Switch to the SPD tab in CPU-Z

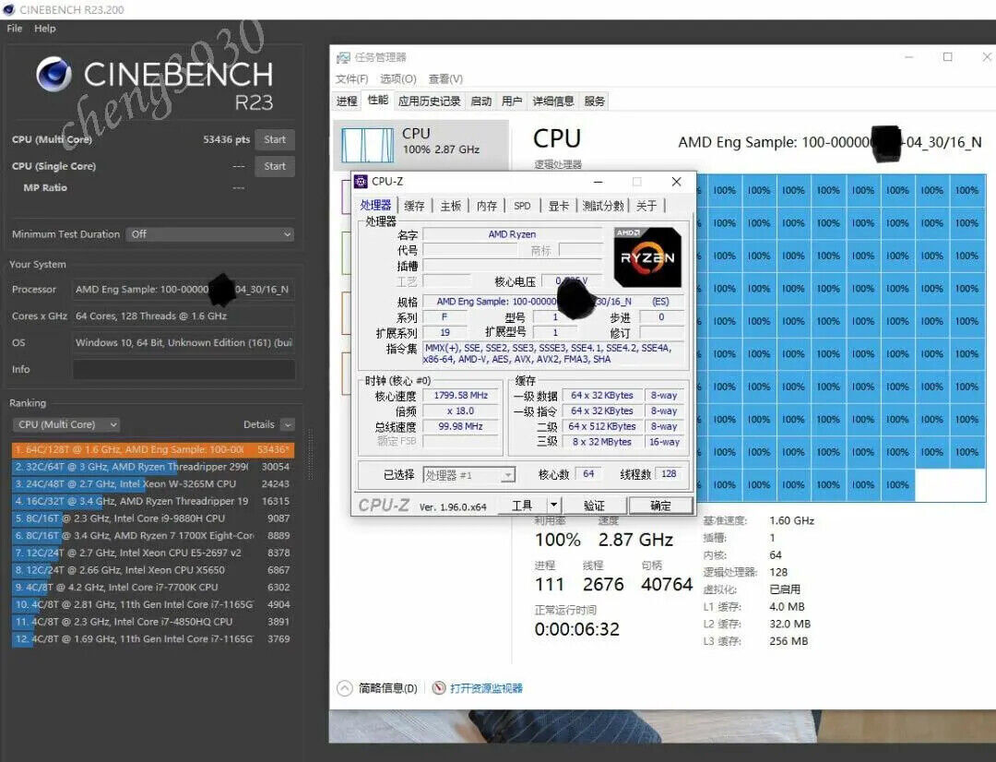[521, 206]
